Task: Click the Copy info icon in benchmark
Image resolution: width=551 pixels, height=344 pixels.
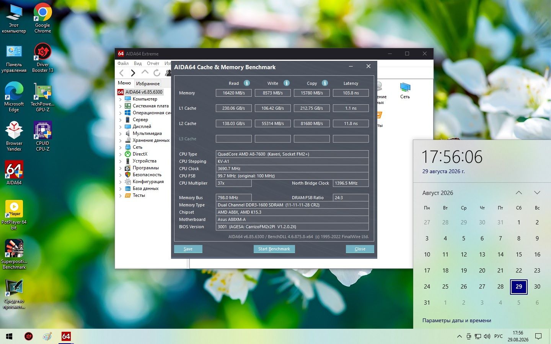Action: 325,83
